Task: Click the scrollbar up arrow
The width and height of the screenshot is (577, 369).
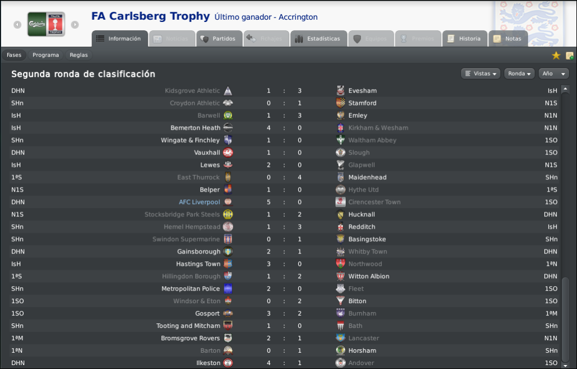Action: 566,90
